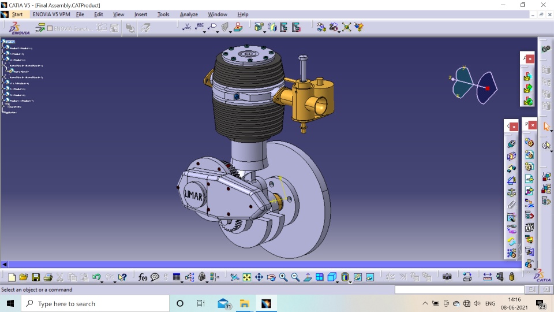The width and height of the screenshot is (554, 312).
Task: Save the assembly with the floppy icon
Action: [36, 277]
